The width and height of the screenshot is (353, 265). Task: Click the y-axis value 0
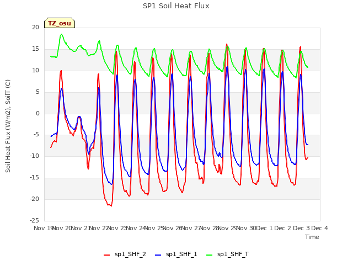tap(38, 113)
